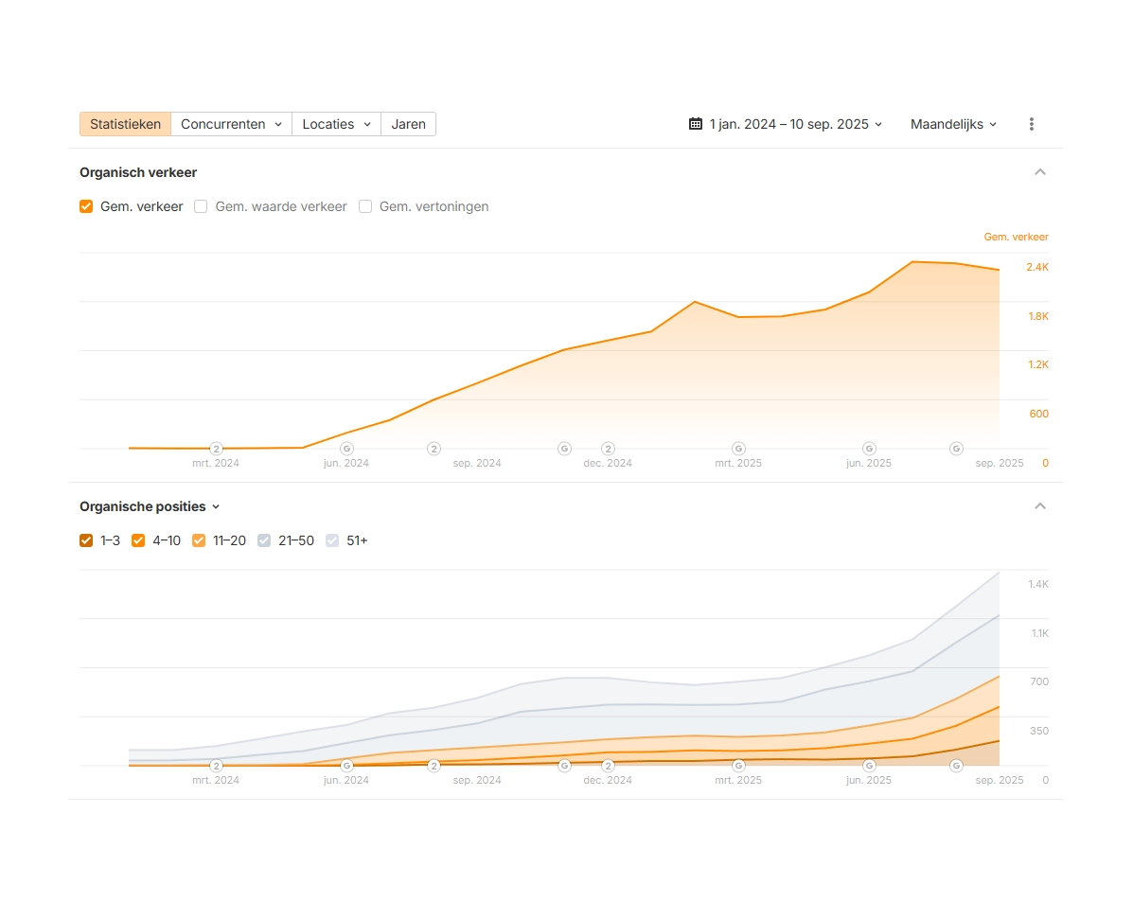Screen dimensions: 1133x902
Task: Open the Maandelijks interval dropdown
Action: [953, 124]
